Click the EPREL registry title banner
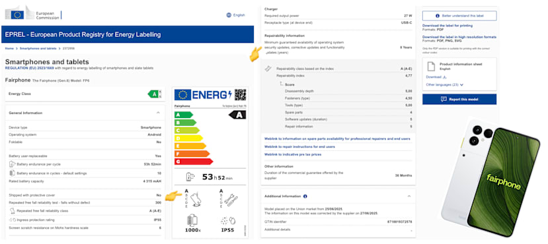Image resolution: width=548 pixels, height=244 pixels. 128,34
